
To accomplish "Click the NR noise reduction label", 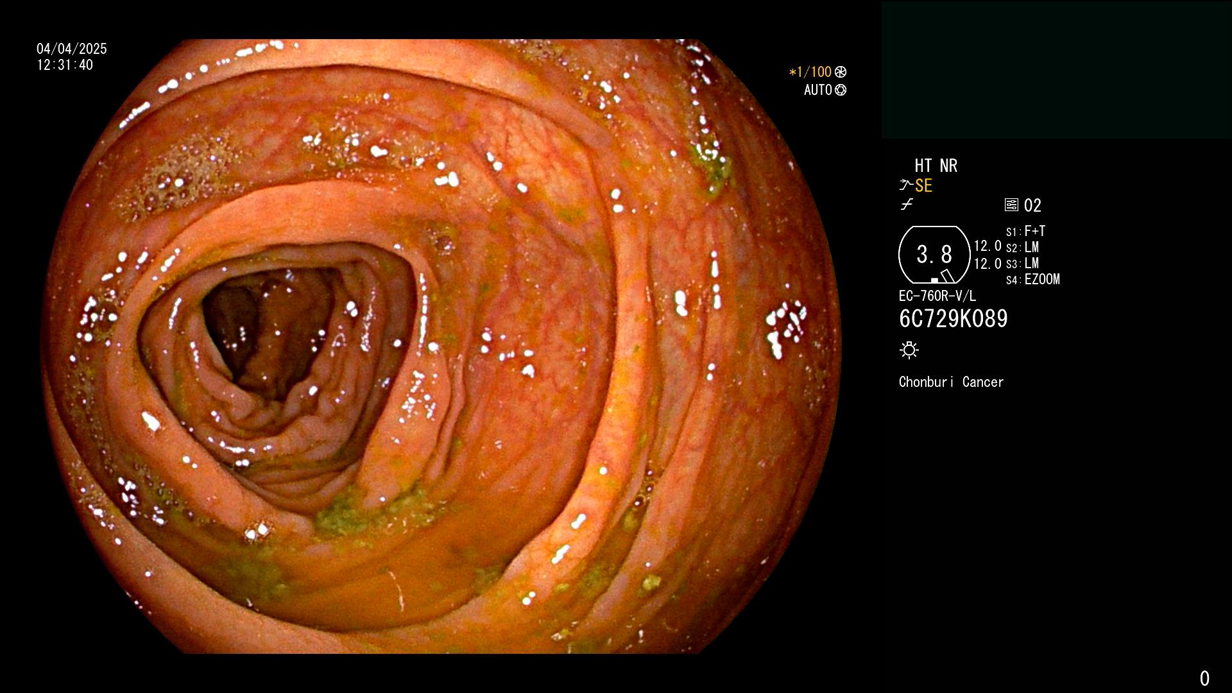I will (x=948, y=166).
